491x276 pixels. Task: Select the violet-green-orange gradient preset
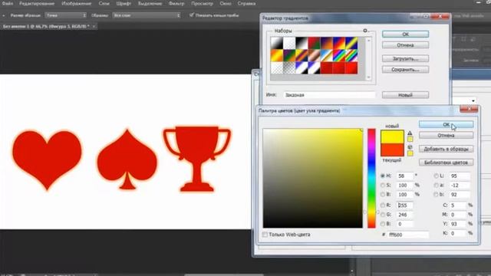tap(289, 56)
